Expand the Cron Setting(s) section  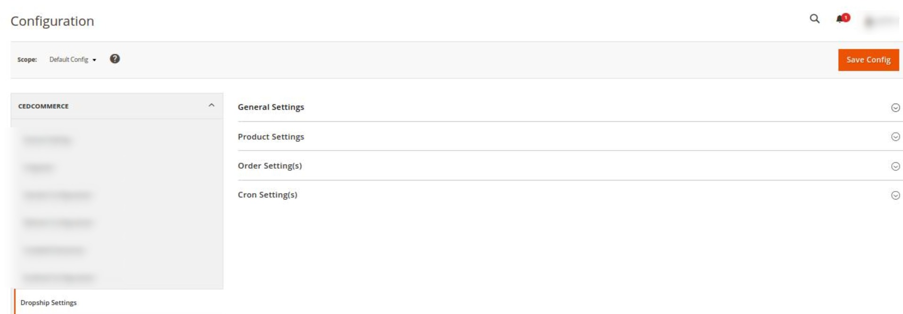570,195
